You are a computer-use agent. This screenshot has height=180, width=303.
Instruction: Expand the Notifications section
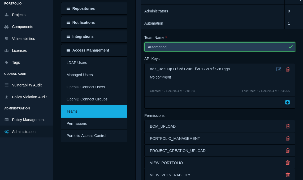pos(94,22)
